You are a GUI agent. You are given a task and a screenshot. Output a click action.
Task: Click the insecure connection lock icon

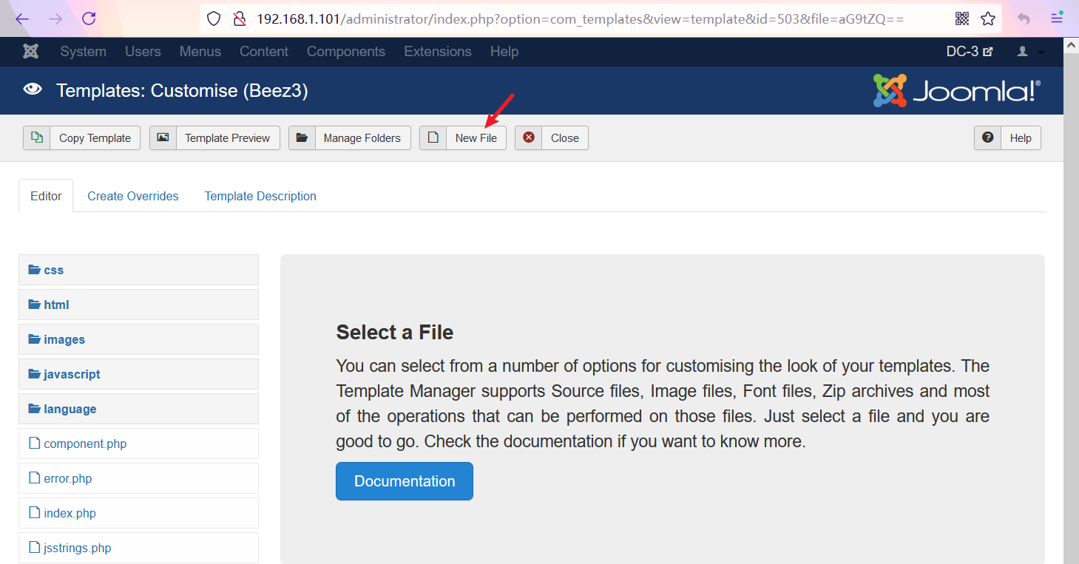[x=238, y=18]
